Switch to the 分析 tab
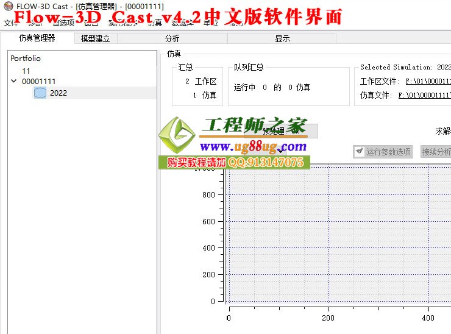The image size is (451, 334). click(x=172, y=38)
